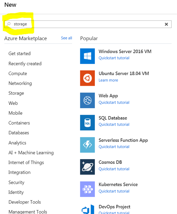Clear the search box with X
Image resolution: width=177 pixels, height=214 pixels.
(166, 24)
